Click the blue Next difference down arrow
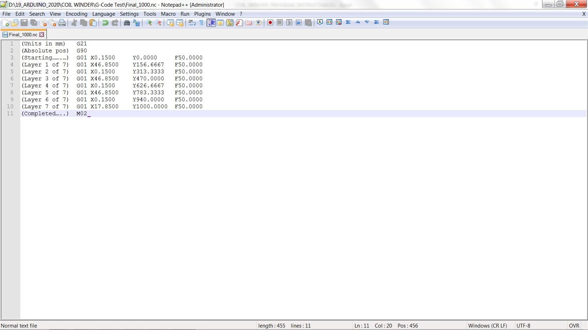 367,22
